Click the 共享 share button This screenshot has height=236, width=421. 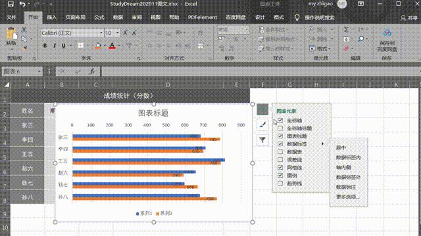pyautogui.click(x=409, y=18)
